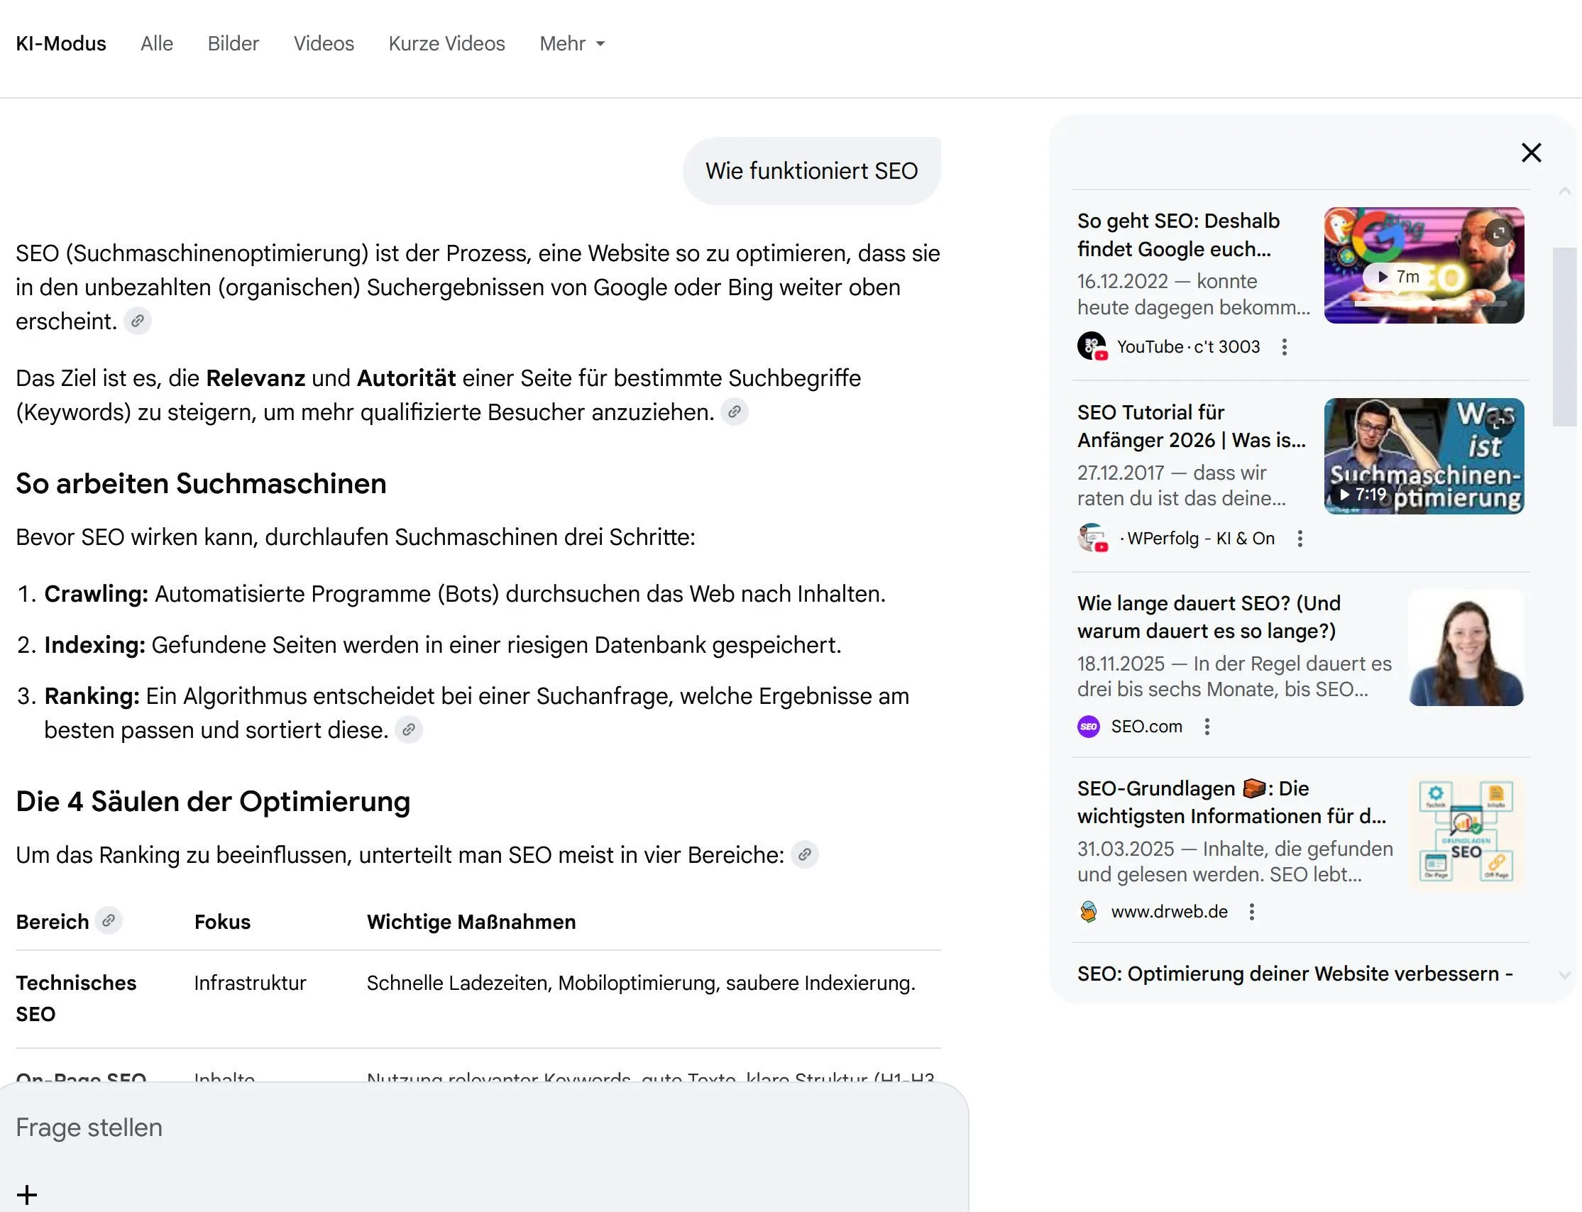This screenshot has width=1582, height=1212.
Task: Play 'So geht SEO' video thumbnail
Action: click(1424, 265)
